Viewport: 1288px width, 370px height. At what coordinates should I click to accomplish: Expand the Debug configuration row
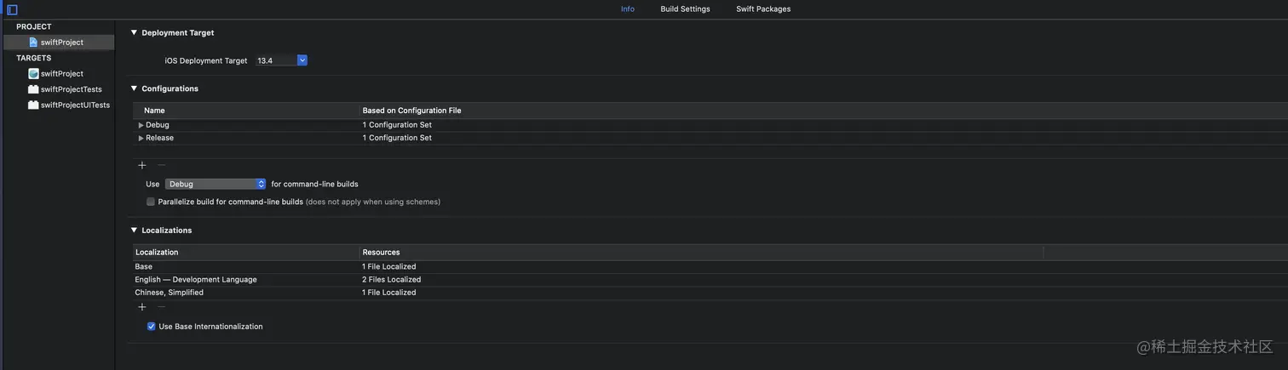click(141, 125)
